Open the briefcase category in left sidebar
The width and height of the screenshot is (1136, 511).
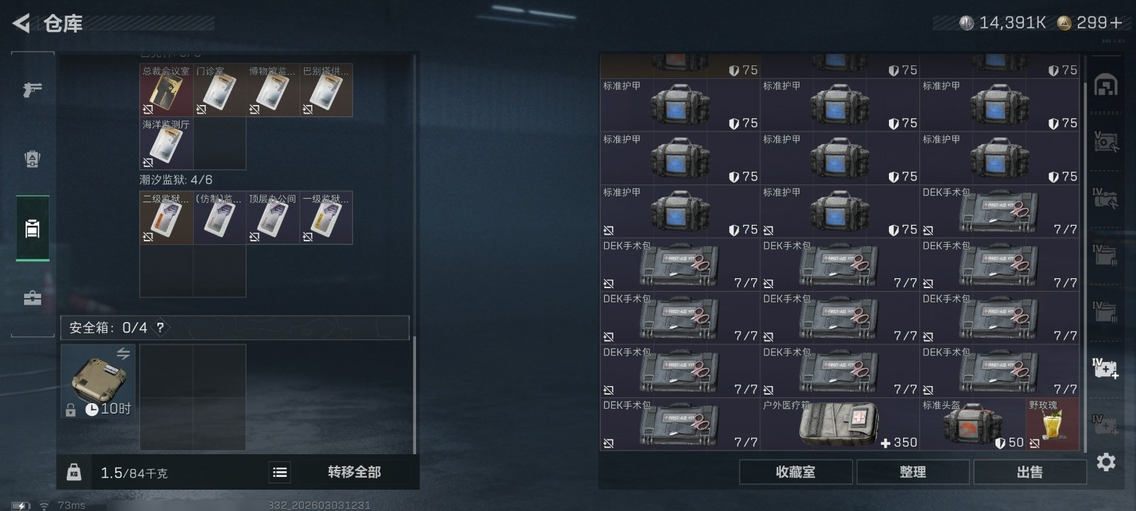33,297
